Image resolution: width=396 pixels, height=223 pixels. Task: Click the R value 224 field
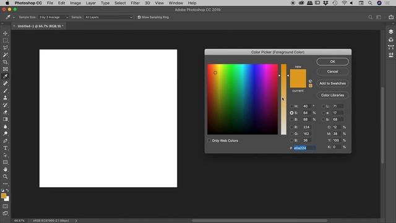coord(306,127)
